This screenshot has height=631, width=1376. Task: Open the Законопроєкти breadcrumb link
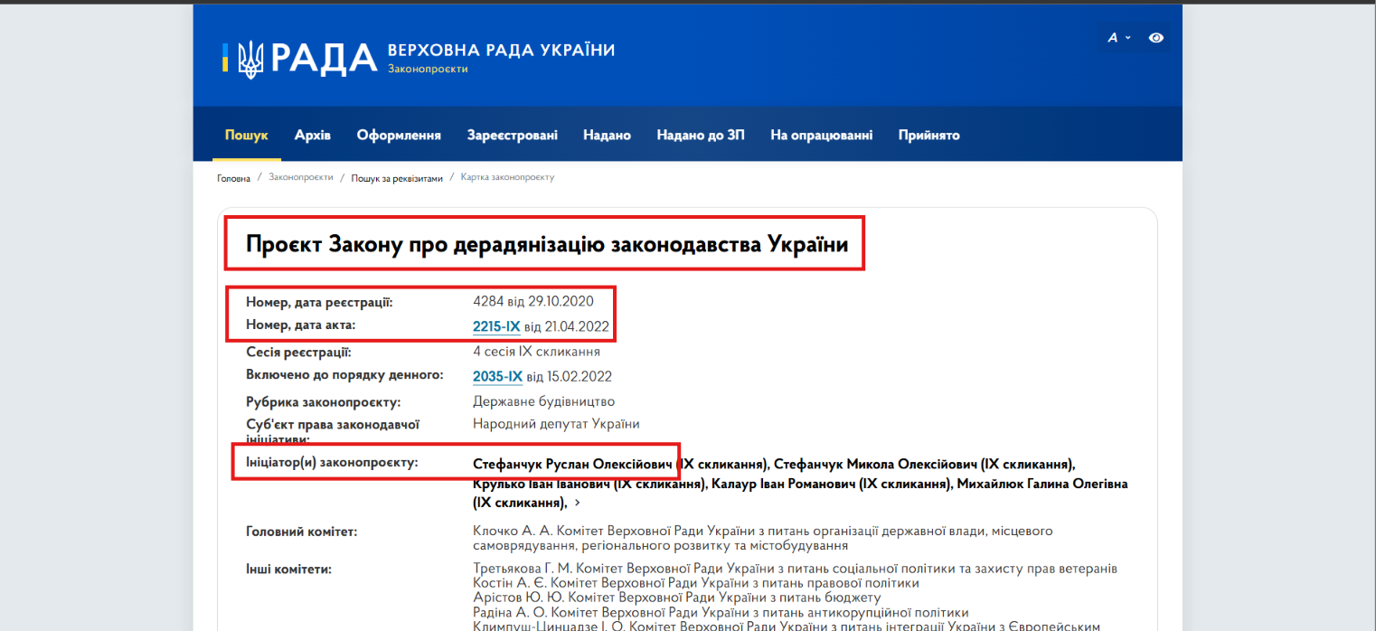tap(301, 177)
